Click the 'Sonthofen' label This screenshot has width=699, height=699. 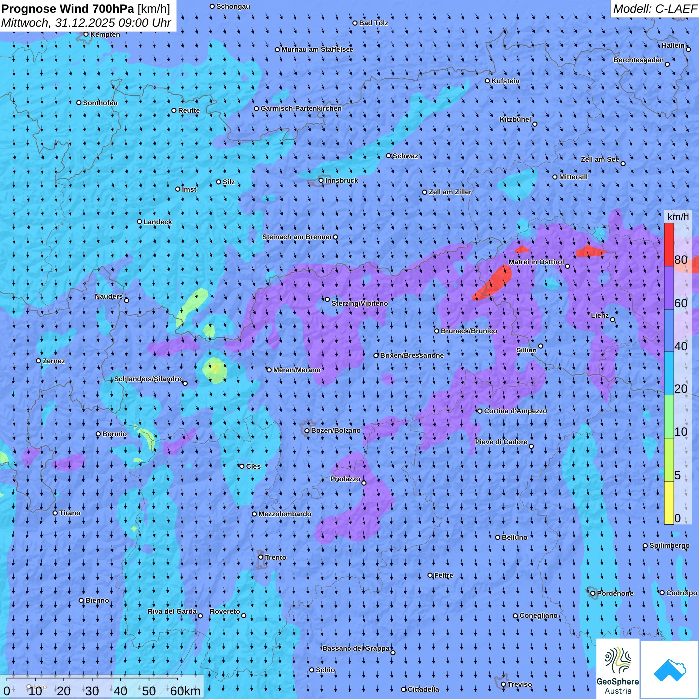tap(100, 103)
